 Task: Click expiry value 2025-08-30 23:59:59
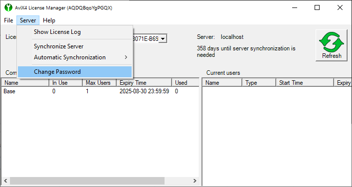[144, 91]
